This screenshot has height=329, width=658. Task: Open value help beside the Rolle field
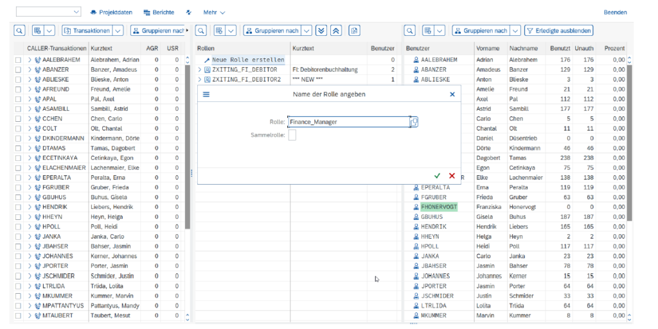[414, 121]
